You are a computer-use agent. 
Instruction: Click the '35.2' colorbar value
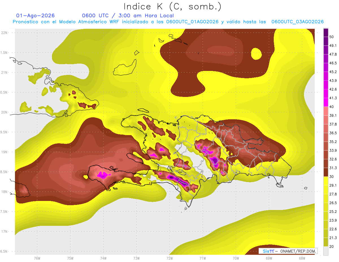[x=333, y=142]
